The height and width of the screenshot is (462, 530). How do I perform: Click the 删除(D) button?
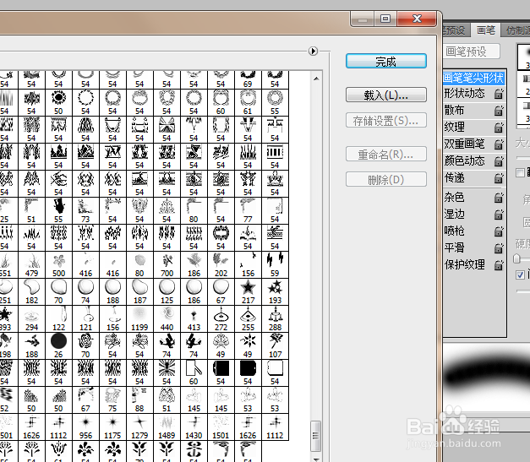[386, 179]
